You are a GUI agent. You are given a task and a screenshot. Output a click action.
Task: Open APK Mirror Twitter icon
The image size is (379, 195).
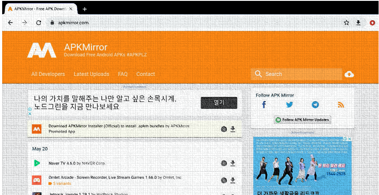point(290,105)
